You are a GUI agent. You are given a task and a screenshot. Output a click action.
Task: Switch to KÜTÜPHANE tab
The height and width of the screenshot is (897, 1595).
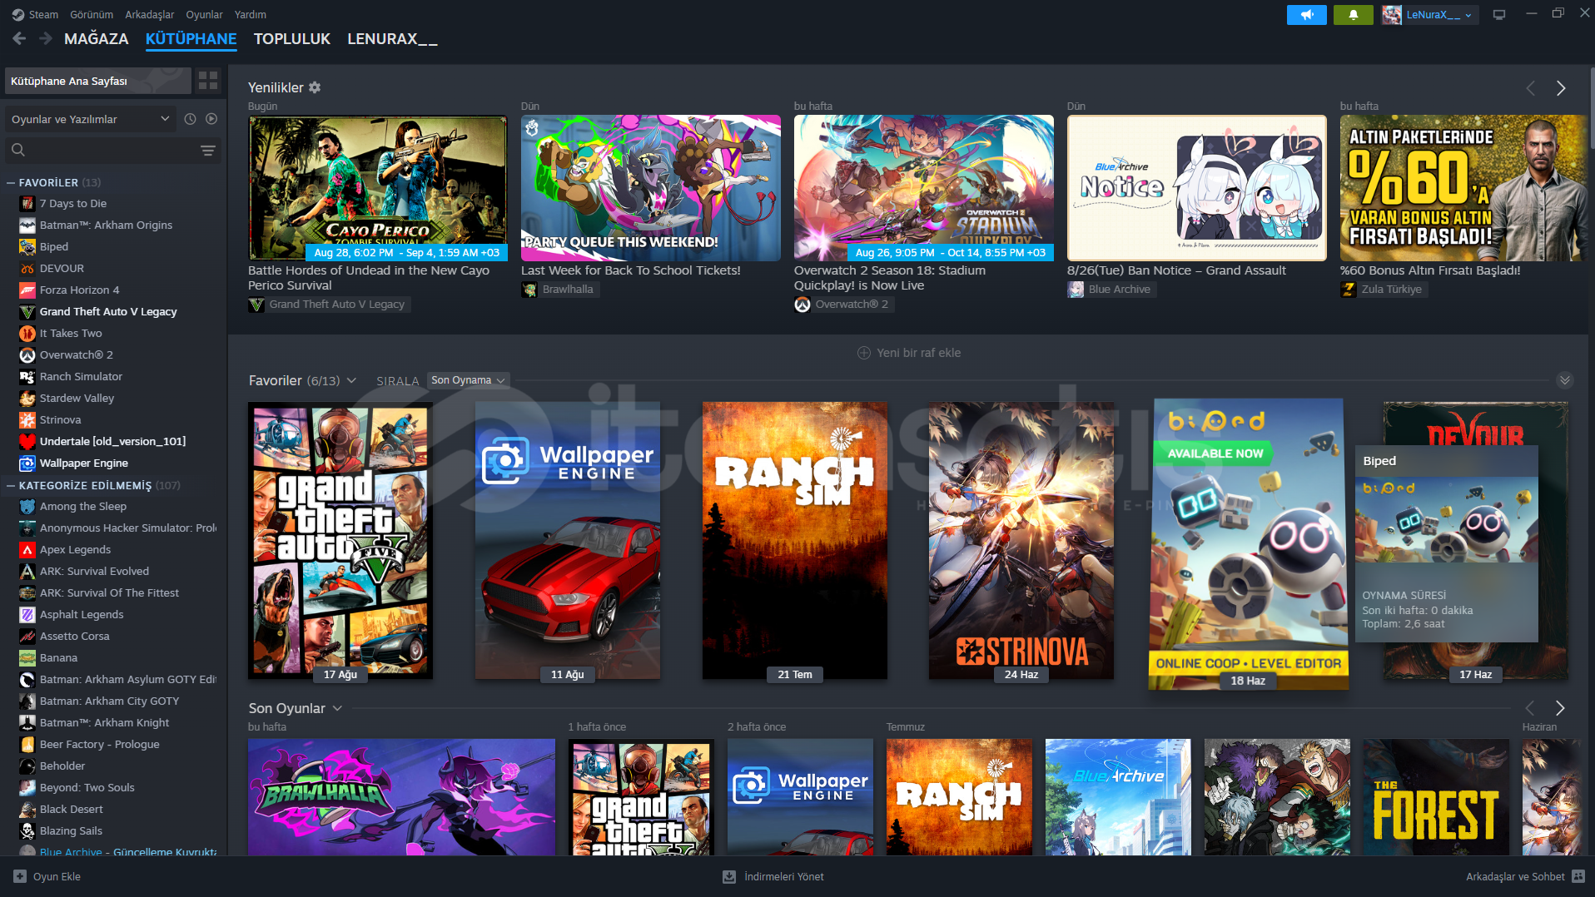[191, 38]
